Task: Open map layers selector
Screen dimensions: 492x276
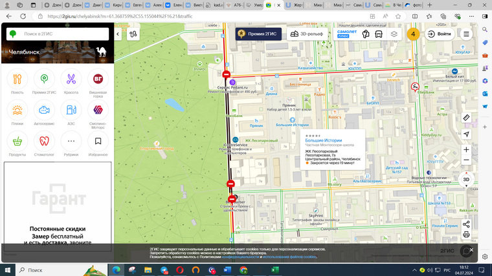Action: coord(394,34)
